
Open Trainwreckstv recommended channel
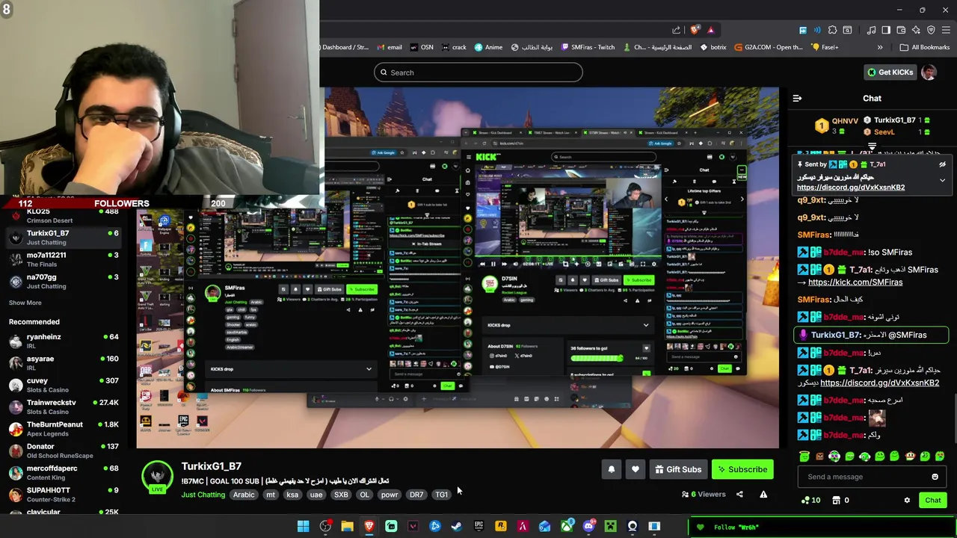[x=64, y=406]
